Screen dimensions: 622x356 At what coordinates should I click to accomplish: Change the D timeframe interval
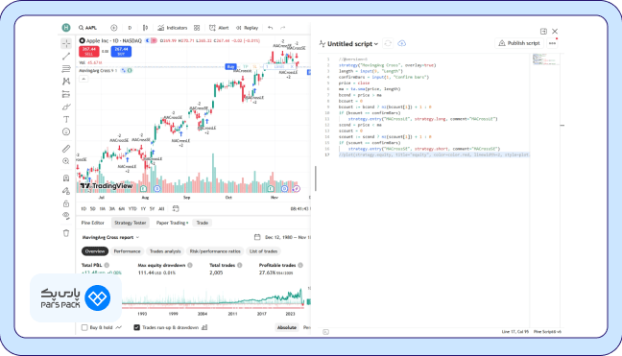(130, 28)
